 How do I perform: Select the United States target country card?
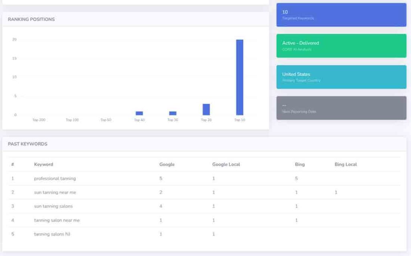click(x=341, y=77)
